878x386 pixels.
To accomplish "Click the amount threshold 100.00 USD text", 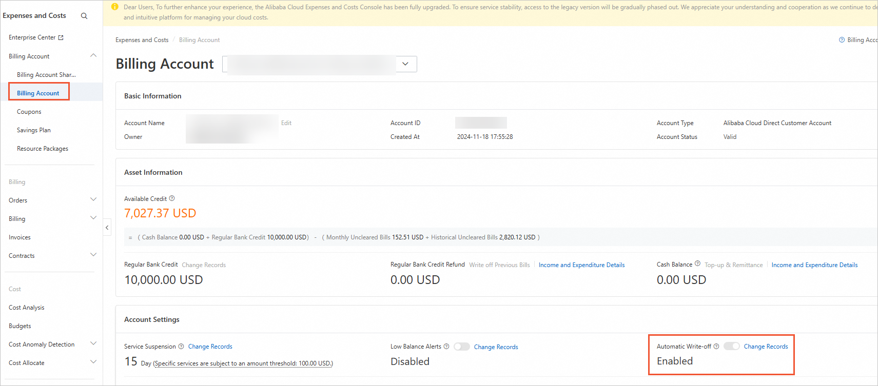I will (x=243, y=363).
